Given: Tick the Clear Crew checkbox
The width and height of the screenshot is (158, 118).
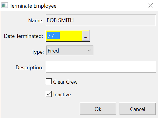Looking at the screenshot, I should 49,81.
